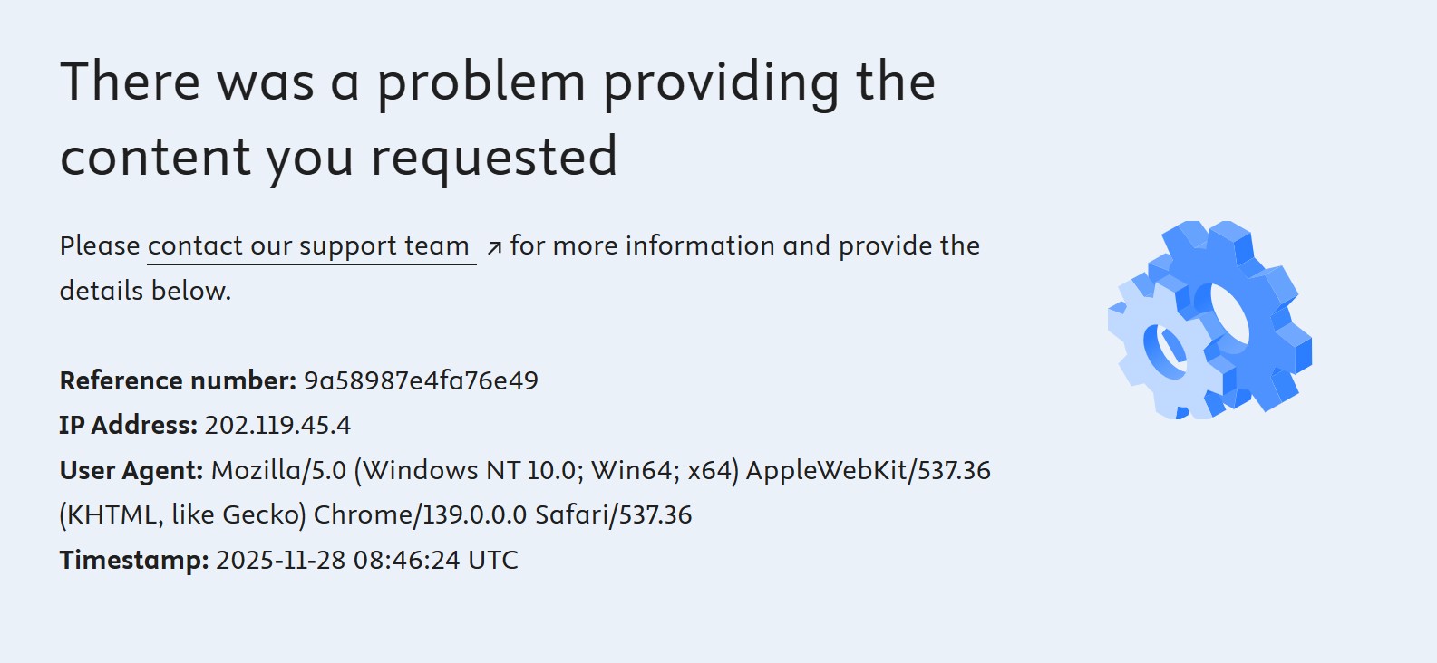
Task: Click the "Reference number:" label
Action: (x=178, y=380)
